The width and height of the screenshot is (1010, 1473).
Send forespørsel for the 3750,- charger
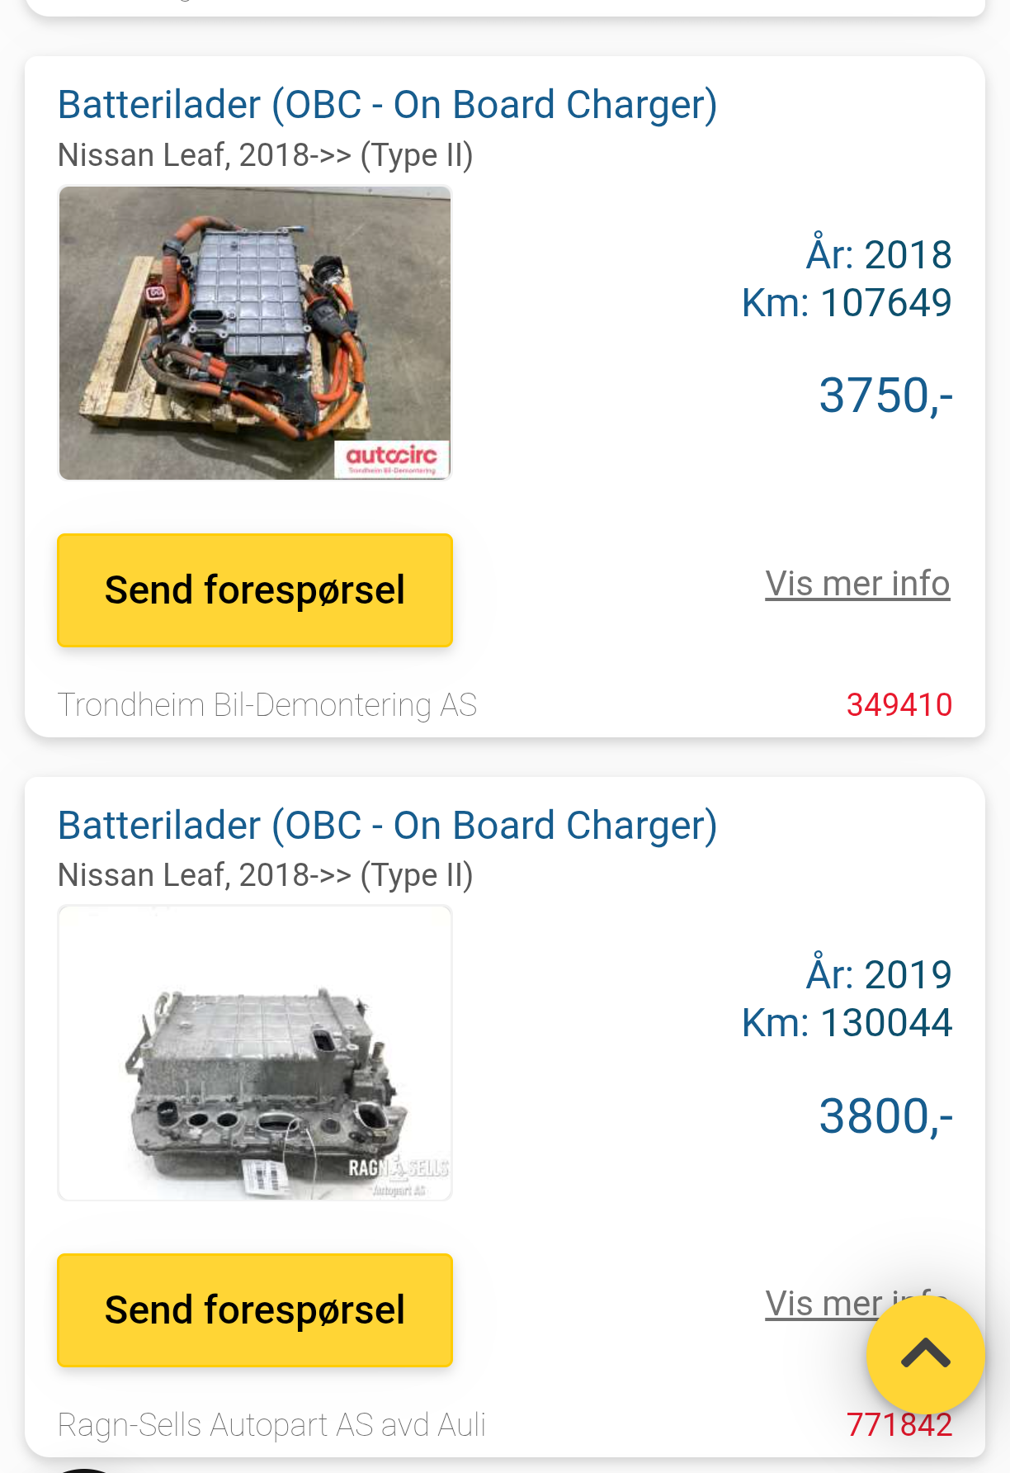click(x=255, y=590)
